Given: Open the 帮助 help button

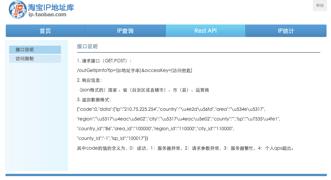Looking at the screenshot, I should coord(320,6).
